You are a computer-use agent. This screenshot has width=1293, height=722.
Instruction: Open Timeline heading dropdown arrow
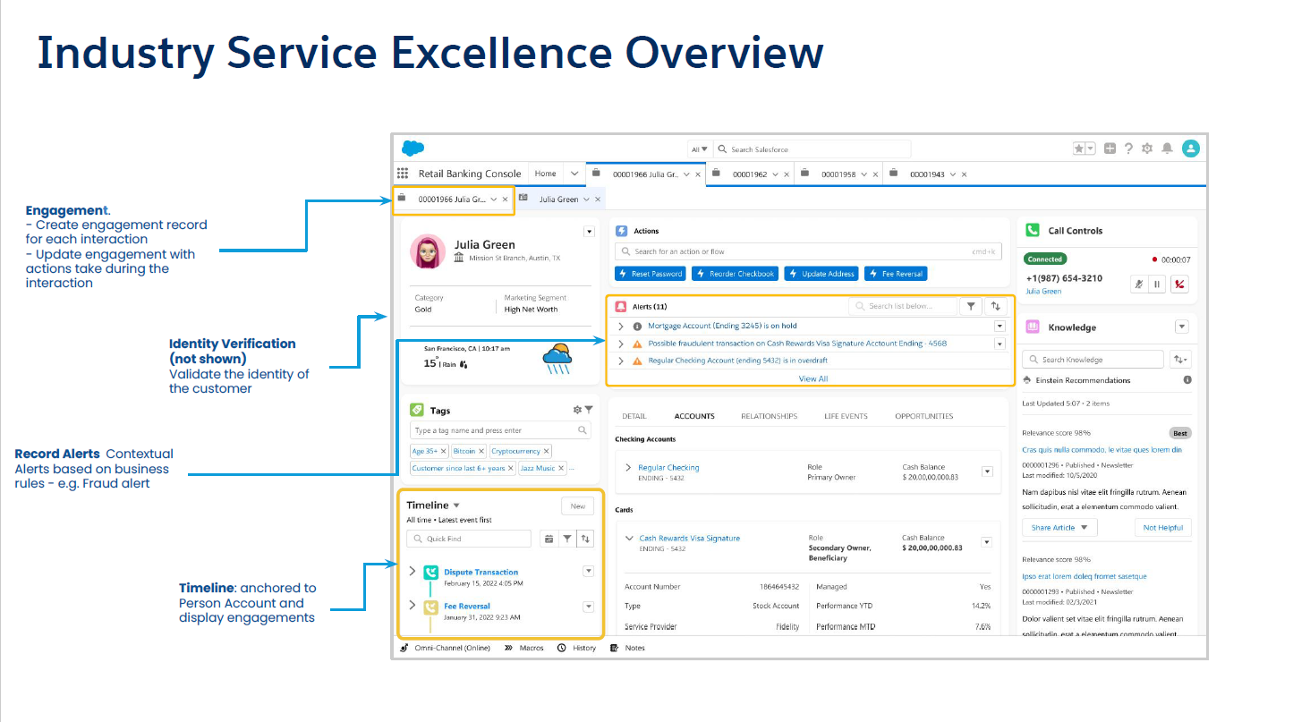pos(456,505)
